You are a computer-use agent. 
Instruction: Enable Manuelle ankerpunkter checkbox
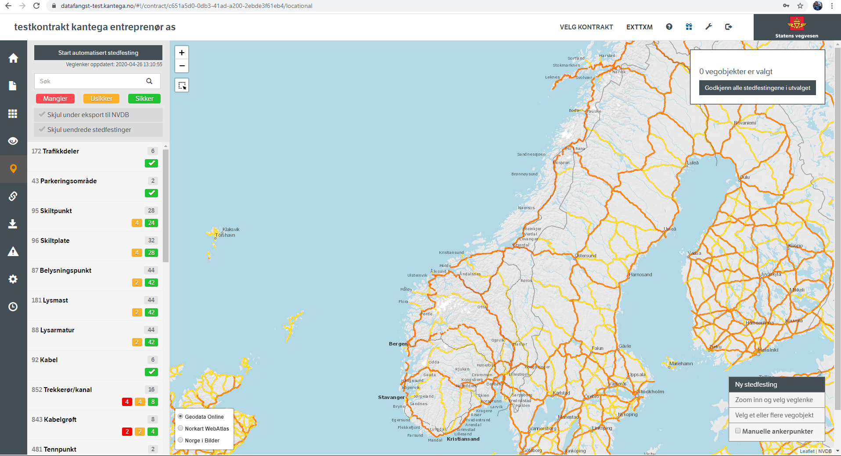coord(738,431)
